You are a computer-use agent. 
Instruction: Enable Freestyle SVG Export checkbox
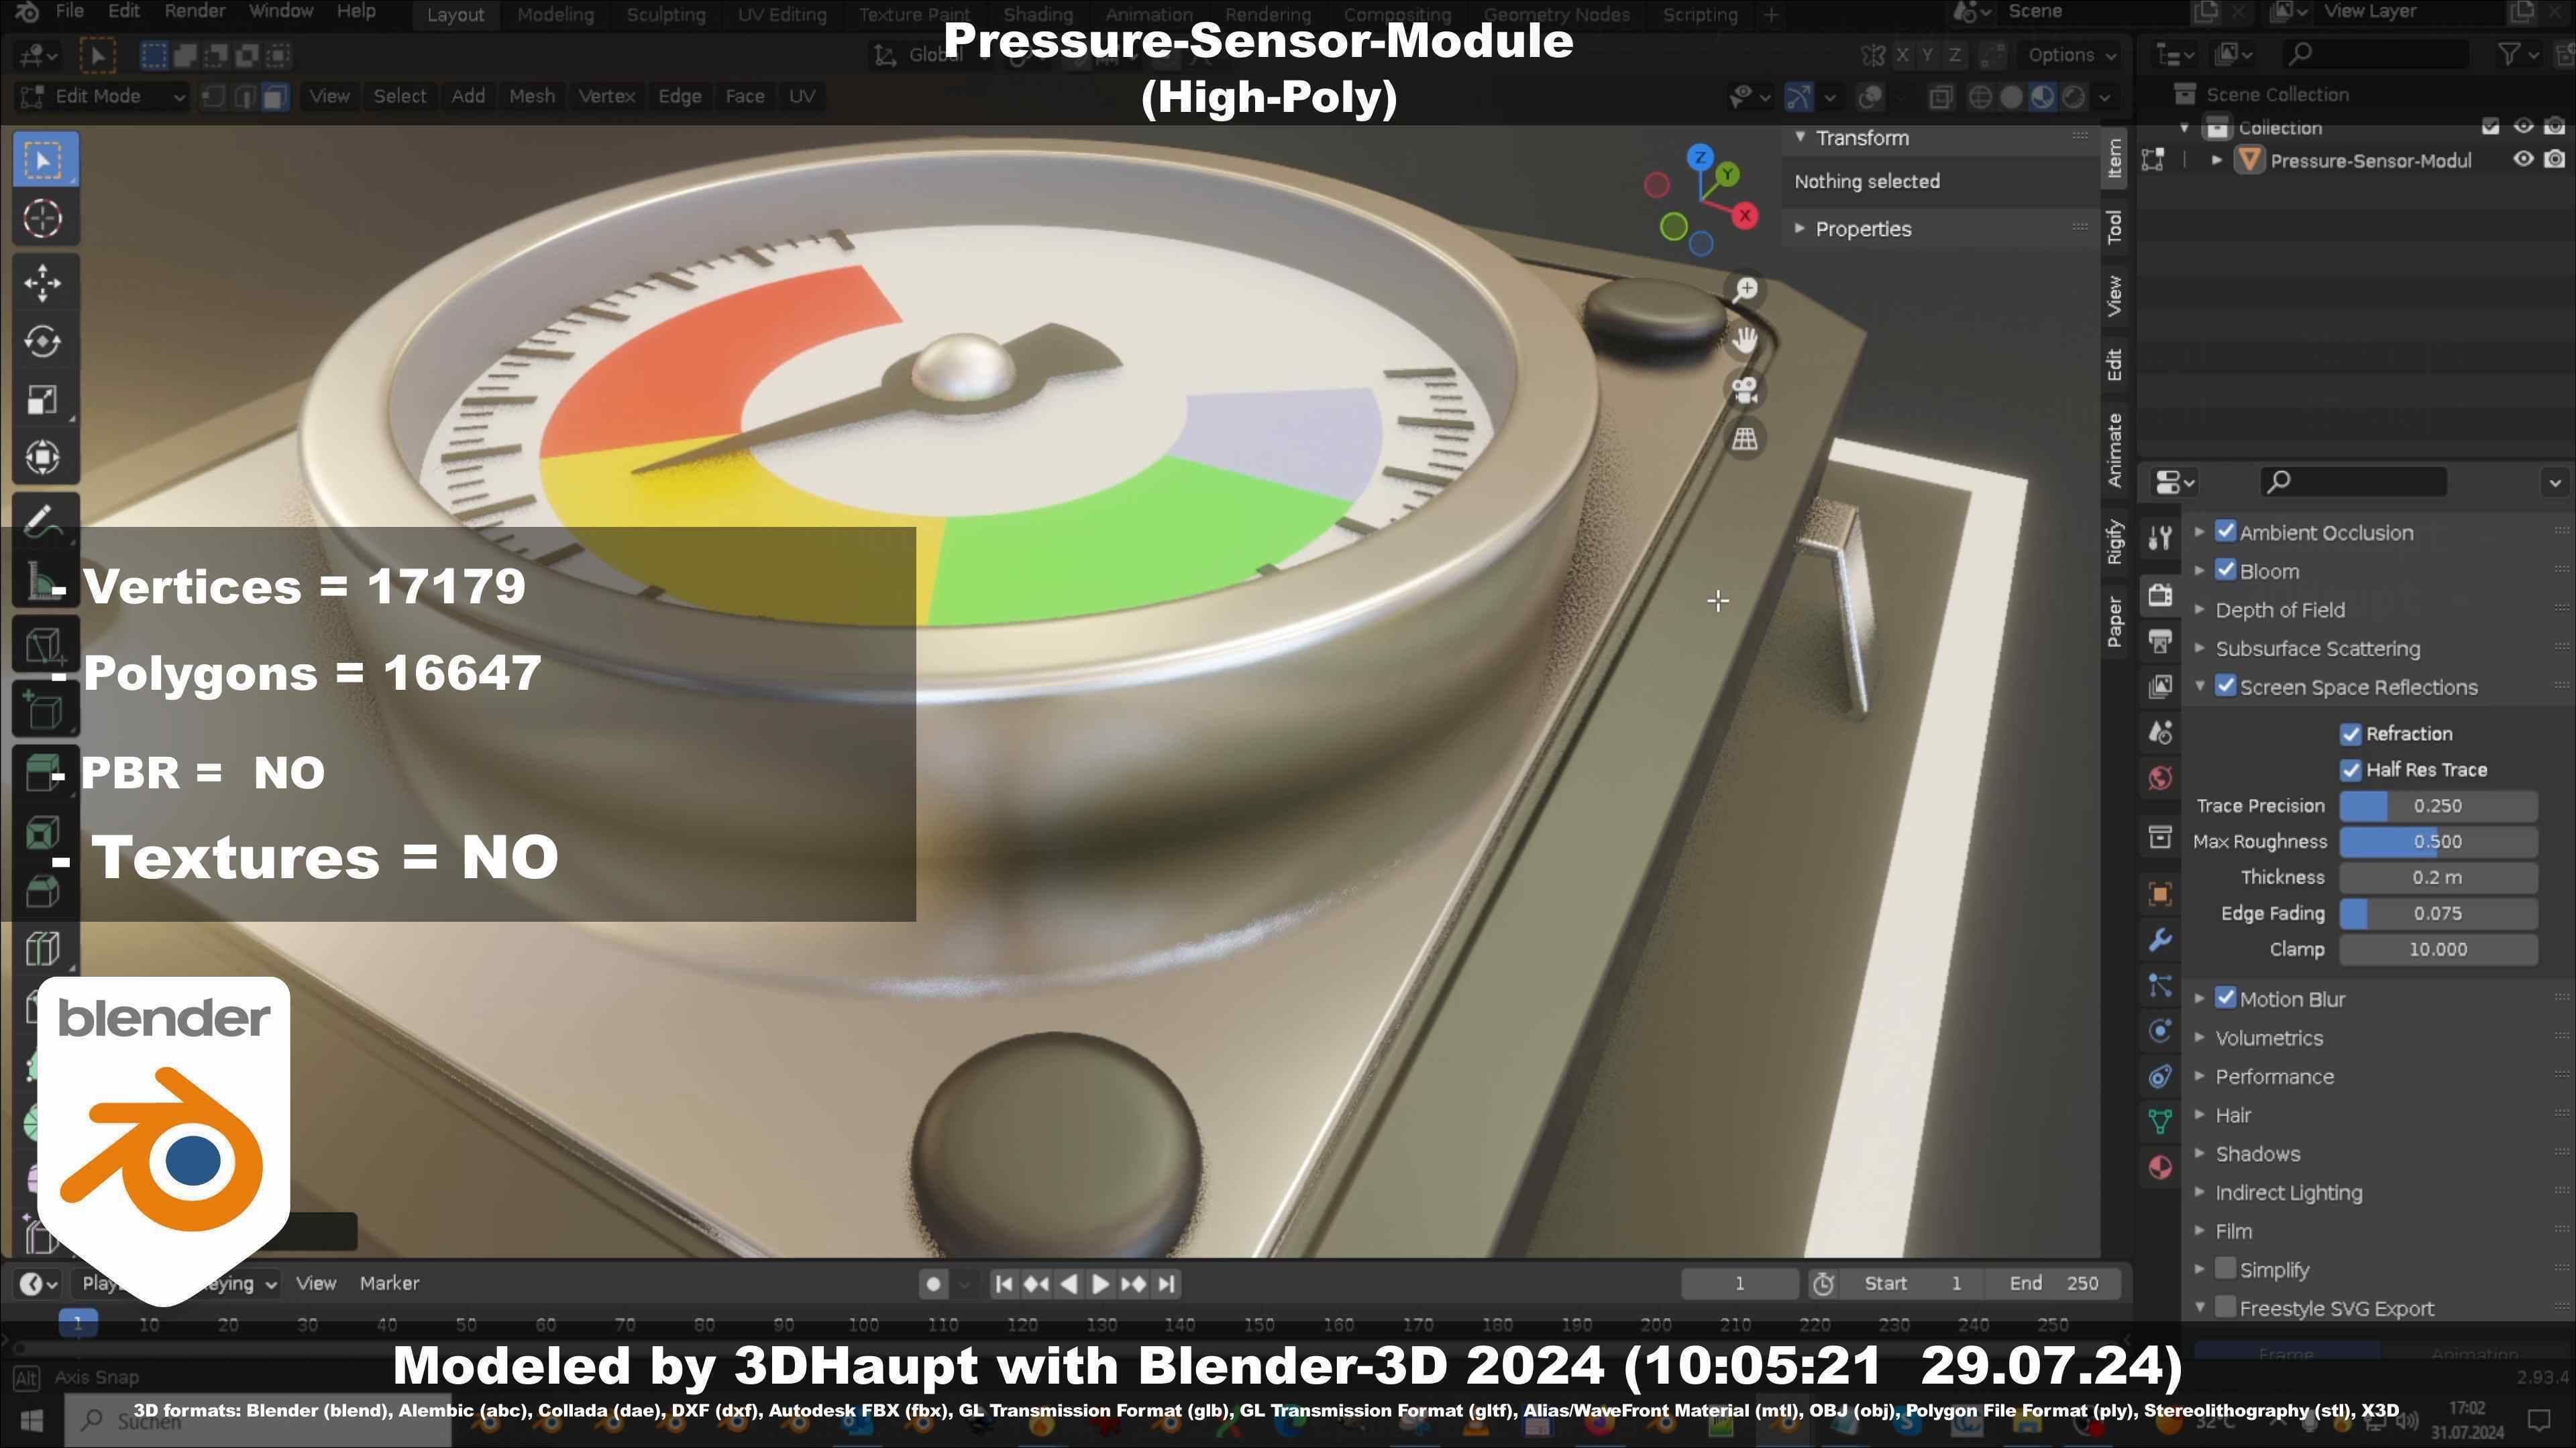coord(2225,1307)
